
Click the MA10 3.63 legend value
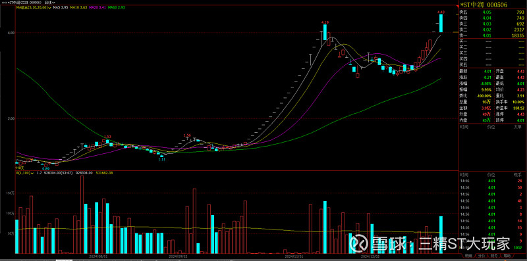(79, 8)
